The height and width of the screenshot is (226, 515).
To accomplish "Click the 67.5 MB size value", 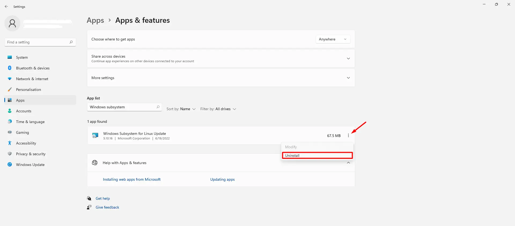I will click(x=334, y=136).
